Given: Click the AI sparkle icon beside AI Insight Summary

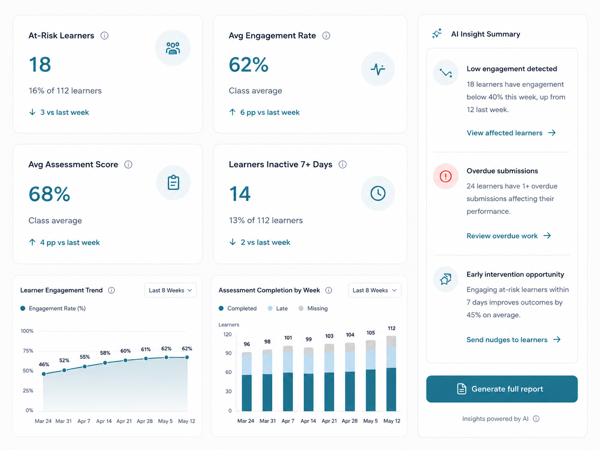Looking at the screenshot, I should tap(437, 34).
